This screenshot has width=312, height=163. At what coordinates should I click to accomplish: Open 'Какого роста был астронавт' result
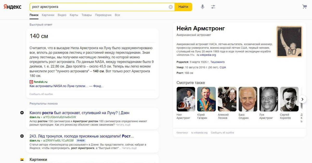click(x=80, y=113)
